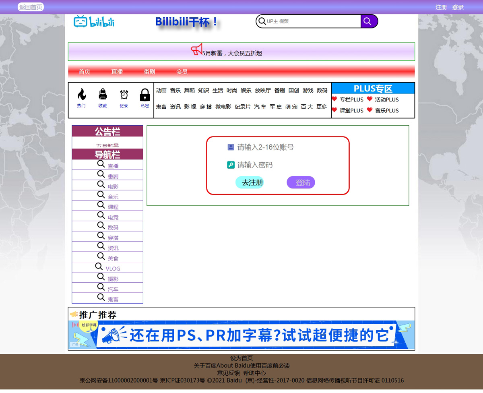The width and height of the screenshot is (483, 393).
Task: Select the 动画 category
Action: point(161,91)
